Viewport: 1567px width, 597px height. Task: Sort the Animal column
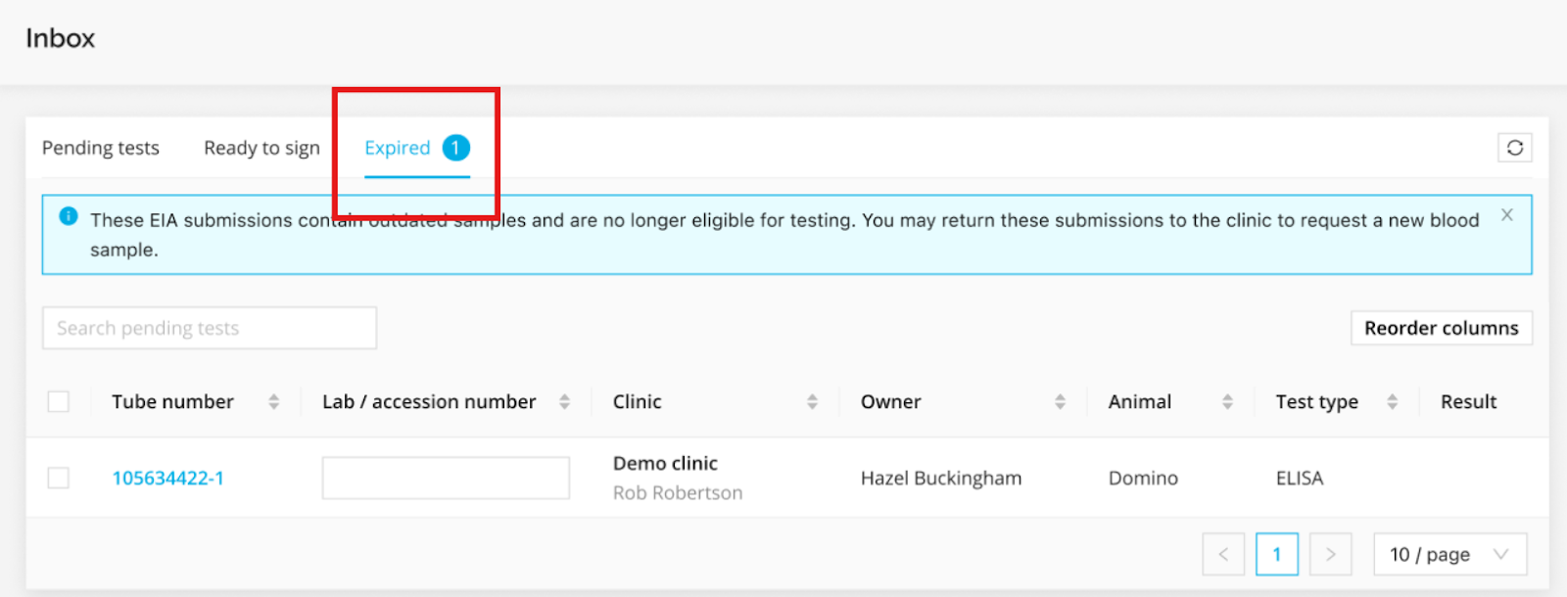coord(1227,402)
